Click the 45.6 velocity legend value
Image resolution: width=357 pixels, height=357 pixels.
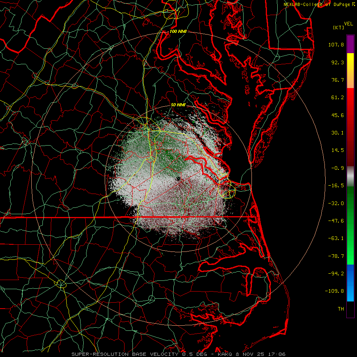pyautogui.click(x=338, y=115)
